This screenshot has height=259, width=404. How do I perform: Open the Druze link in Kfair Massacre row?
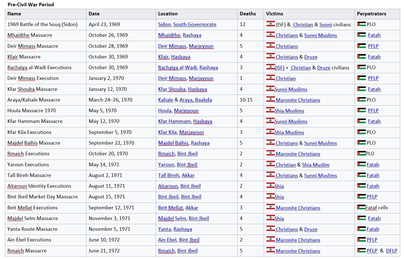click(x=311, y=57)
